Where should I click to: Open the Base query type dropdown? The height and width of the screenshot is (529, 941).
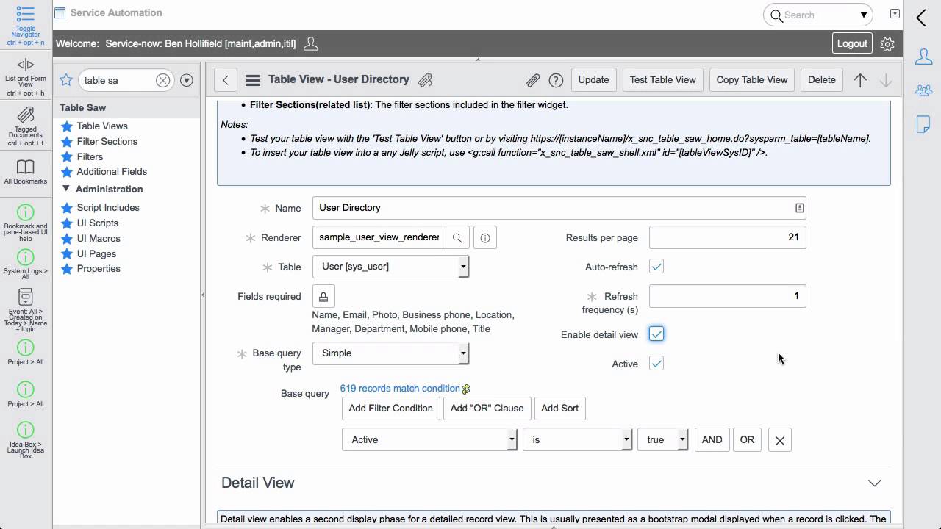(390, 353)
